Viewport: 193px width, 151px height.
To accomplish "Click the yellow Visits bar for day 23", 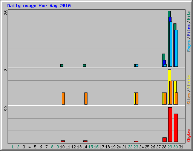I will (x=135, y=99).
